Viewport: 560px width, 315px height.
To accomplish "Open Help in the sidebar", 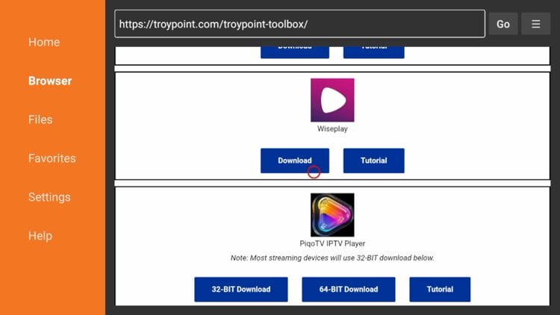I will (40, 236).
